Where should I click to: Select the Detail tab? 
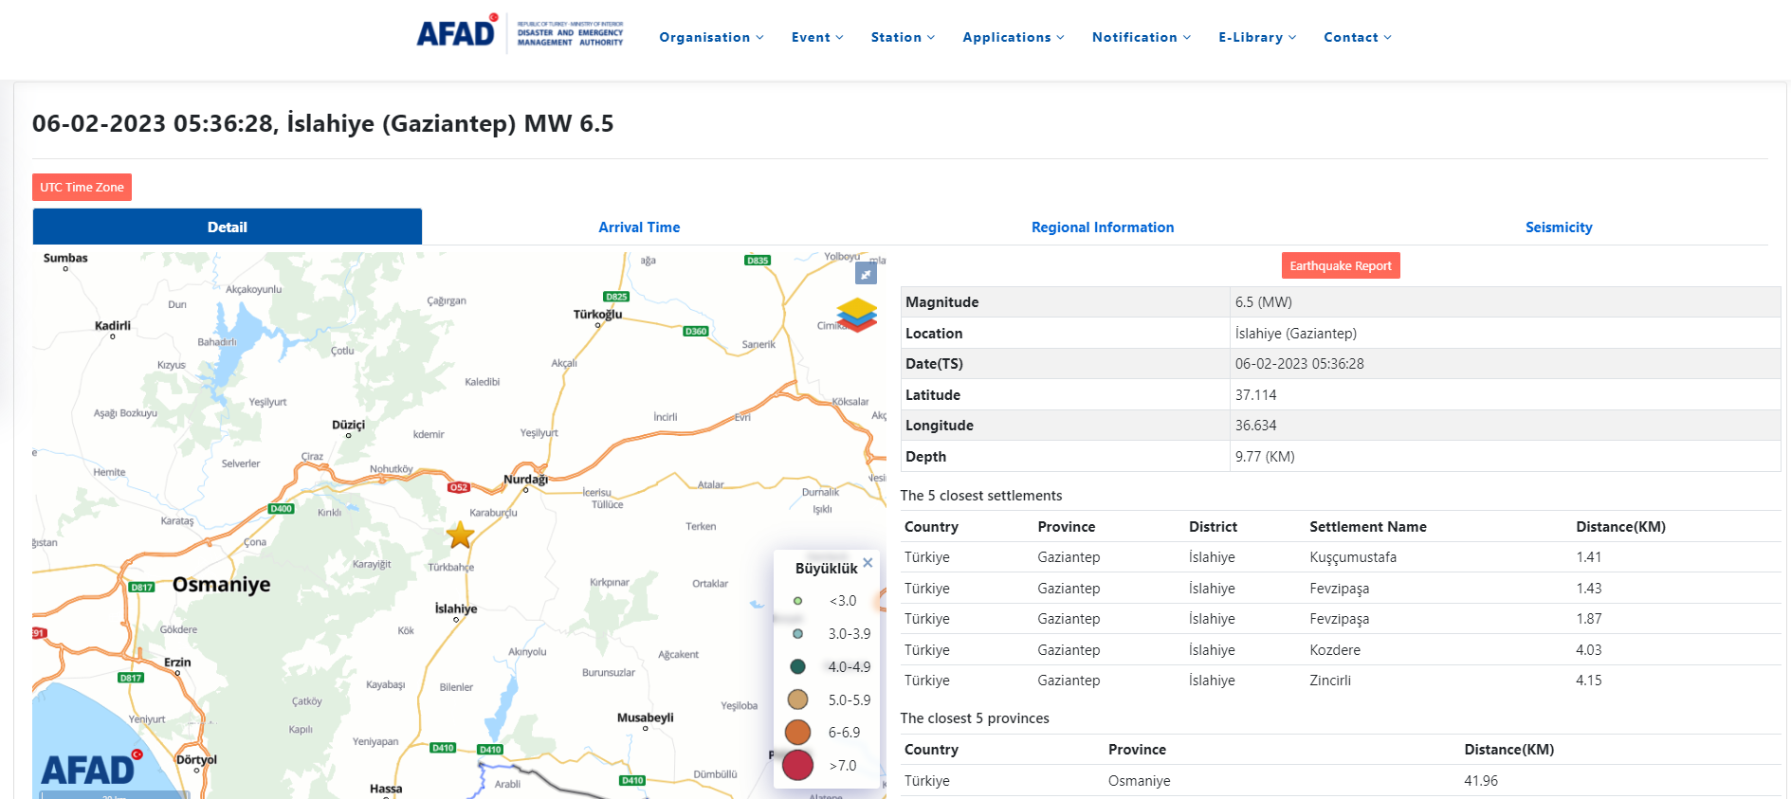pyautogui.click(x=228, y=227)
